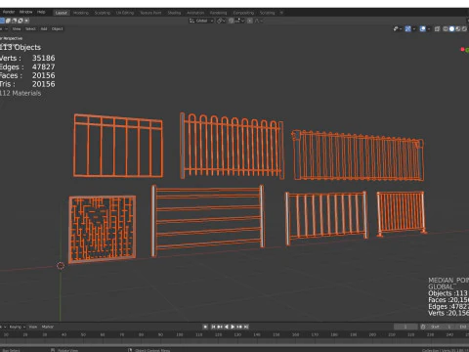Image resolution: width=469 pixels, height=352 pixels.
Task: Select the ornate lattice square panel
Action: pyautogui.click(x=103, y=229)
